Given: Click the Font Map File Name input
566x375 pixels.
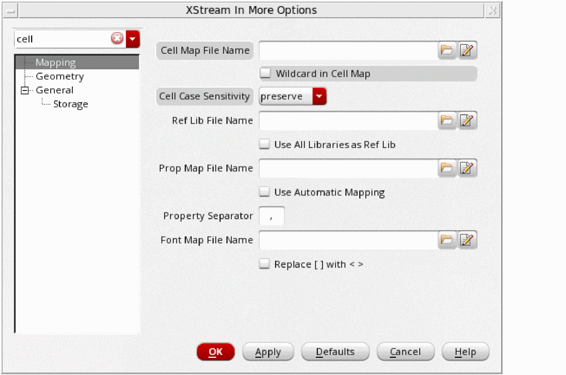Looking at the screenshot, I should [349, 240].
